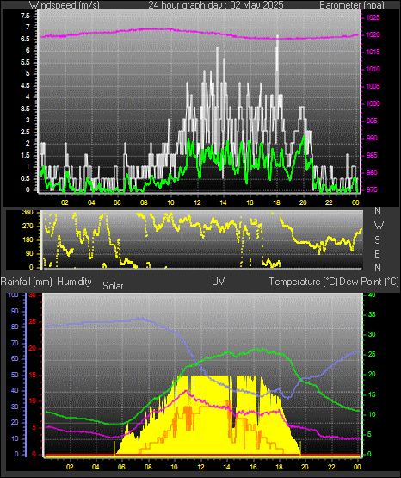Viewport: 401px width, 478px height.
Task: Click the "Solar" label
Action: coord(113,286)
